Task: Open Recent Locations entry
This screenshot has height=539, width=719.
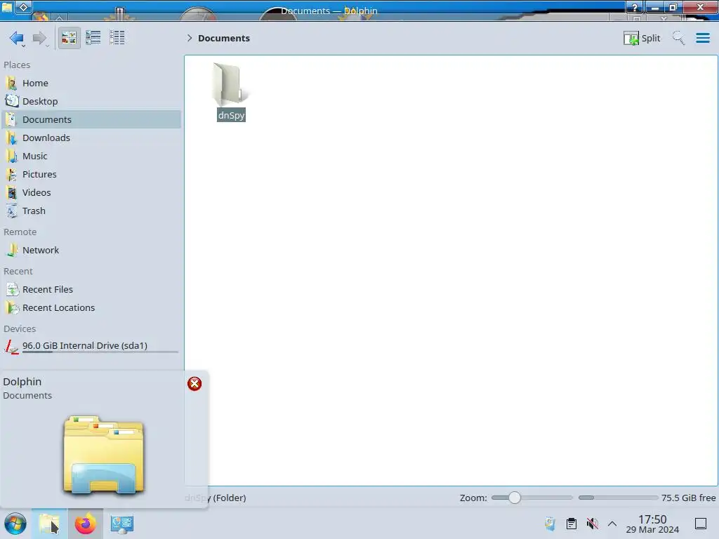Action: tap(92, 308)
